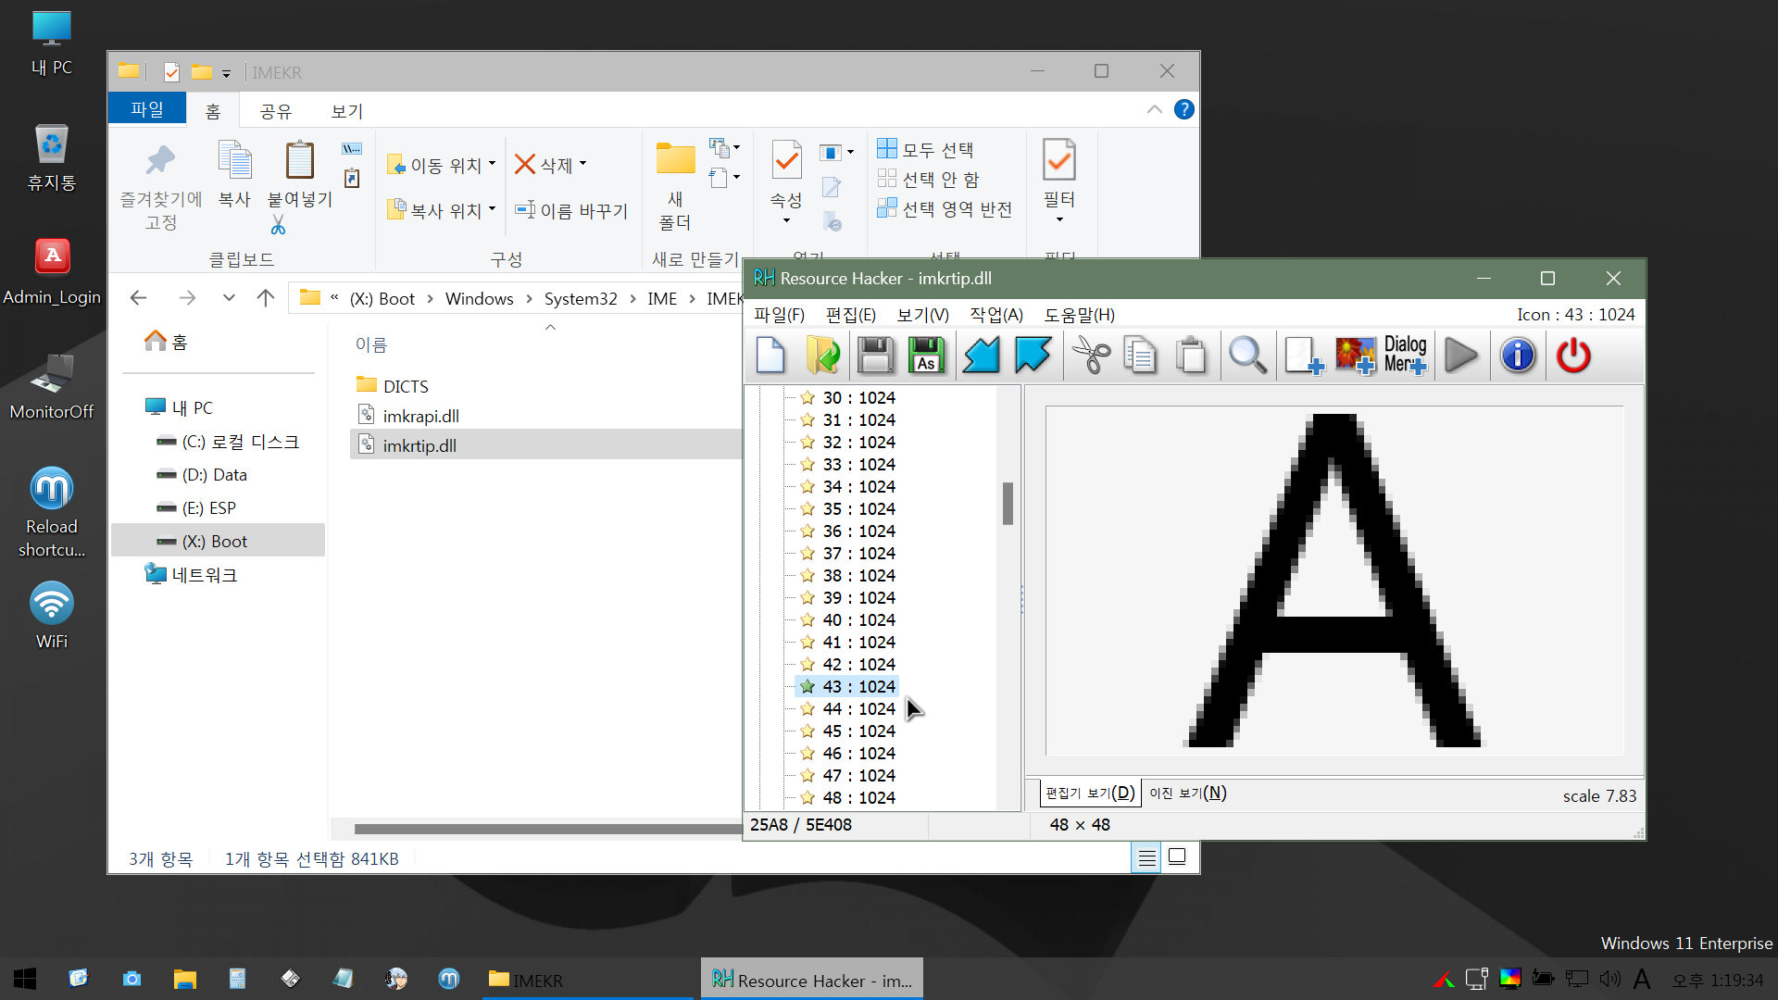
Task: Click the resource tree vertical scrollbar thumb
Action: (x=1008, y=503)
